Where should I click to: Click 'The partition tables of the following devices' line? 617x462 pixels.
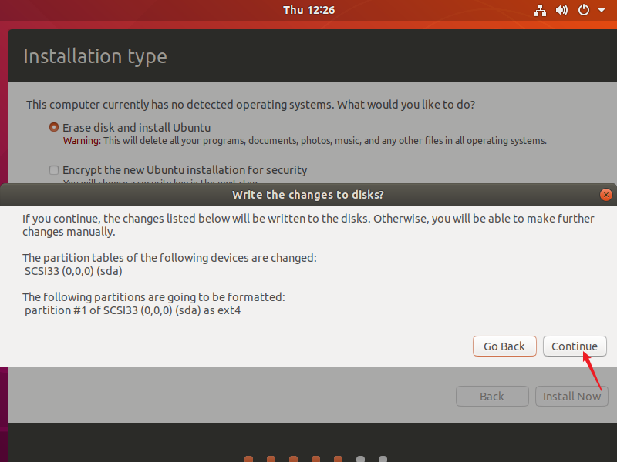[170, 258]
